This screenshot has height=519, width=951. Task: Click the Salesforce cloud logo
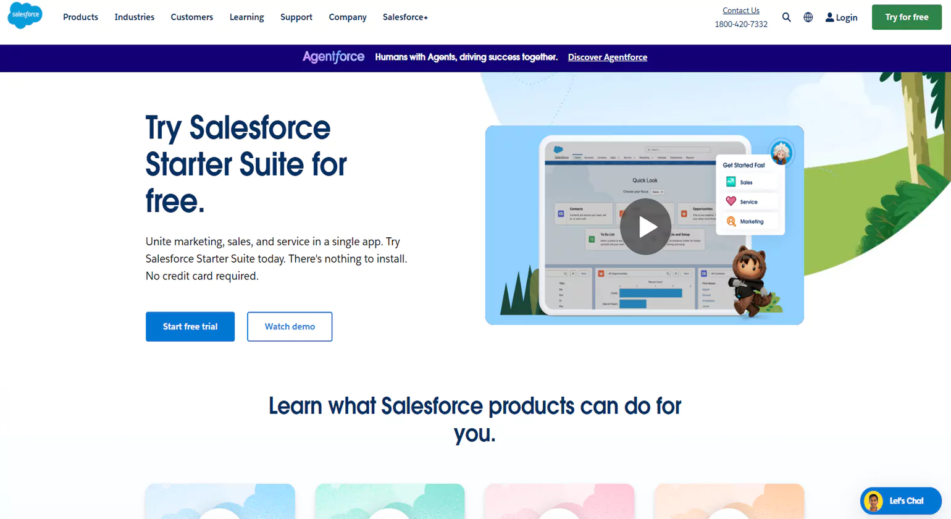(25, 17)
